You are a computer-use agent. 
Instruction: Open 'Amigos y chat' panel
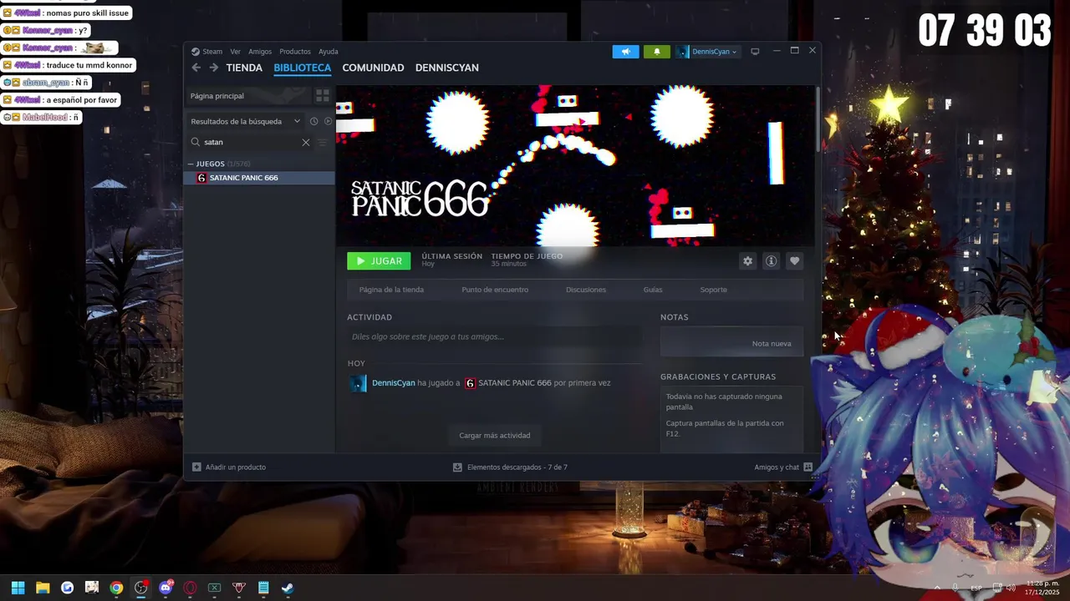pos(783,467)
